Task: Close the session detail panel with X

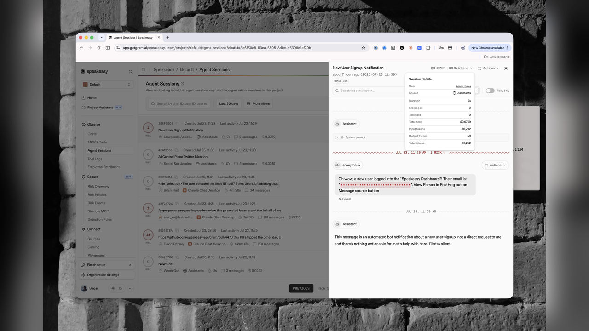Action: 506,68
